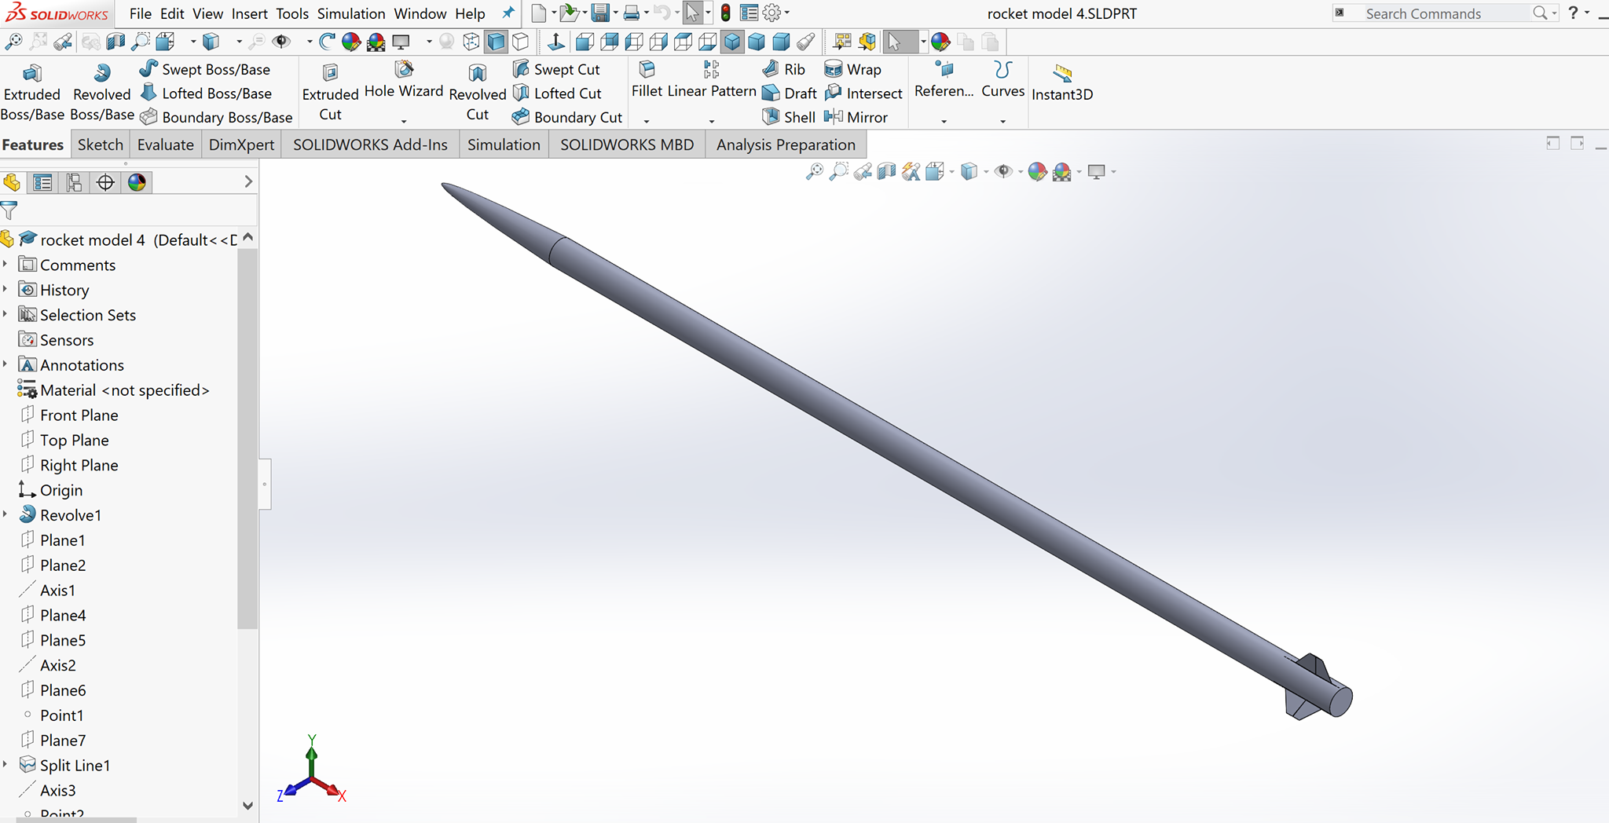Choose the Swept Cut tool

click(x=556, y=69)
